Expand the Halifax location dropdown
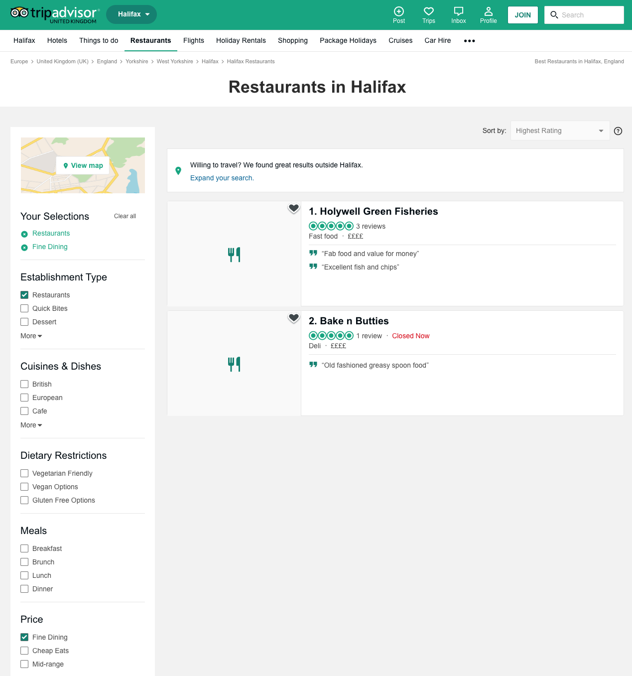This screenshot has height=676, width=632. [131, 14]
